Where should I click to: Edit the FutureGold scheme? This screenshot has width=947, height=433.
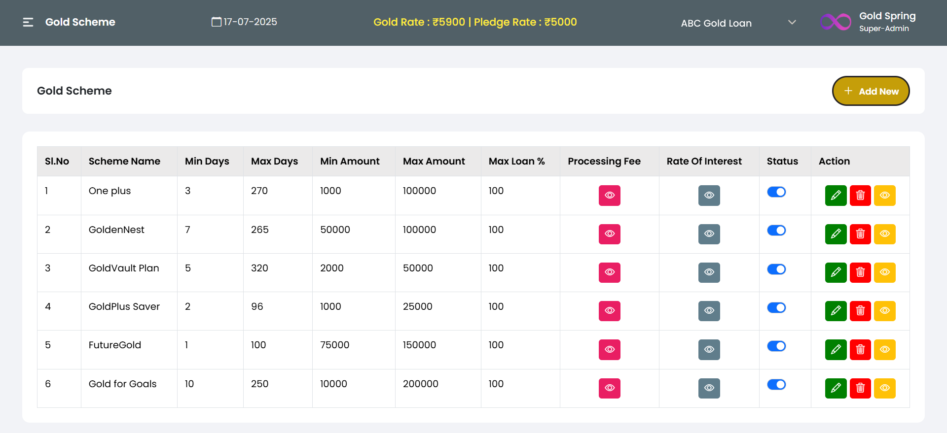click(x=836, y=350)
